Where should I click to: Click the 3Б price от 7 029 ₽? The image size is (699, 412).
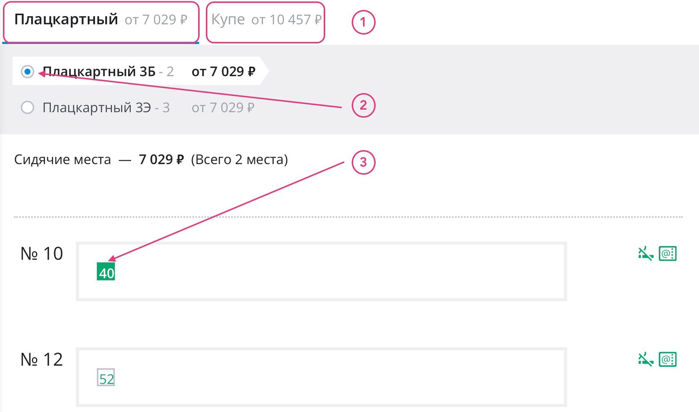223,72
